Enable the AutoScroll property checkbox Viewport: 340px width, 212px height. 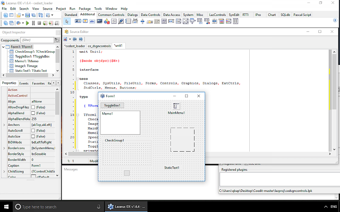(33, 131)
